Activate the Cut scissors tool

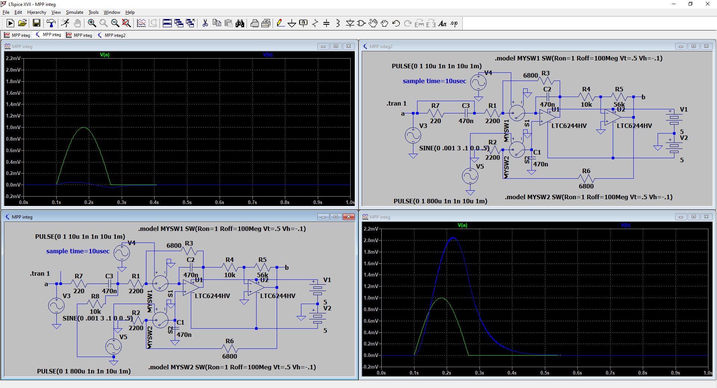point(205,24)
